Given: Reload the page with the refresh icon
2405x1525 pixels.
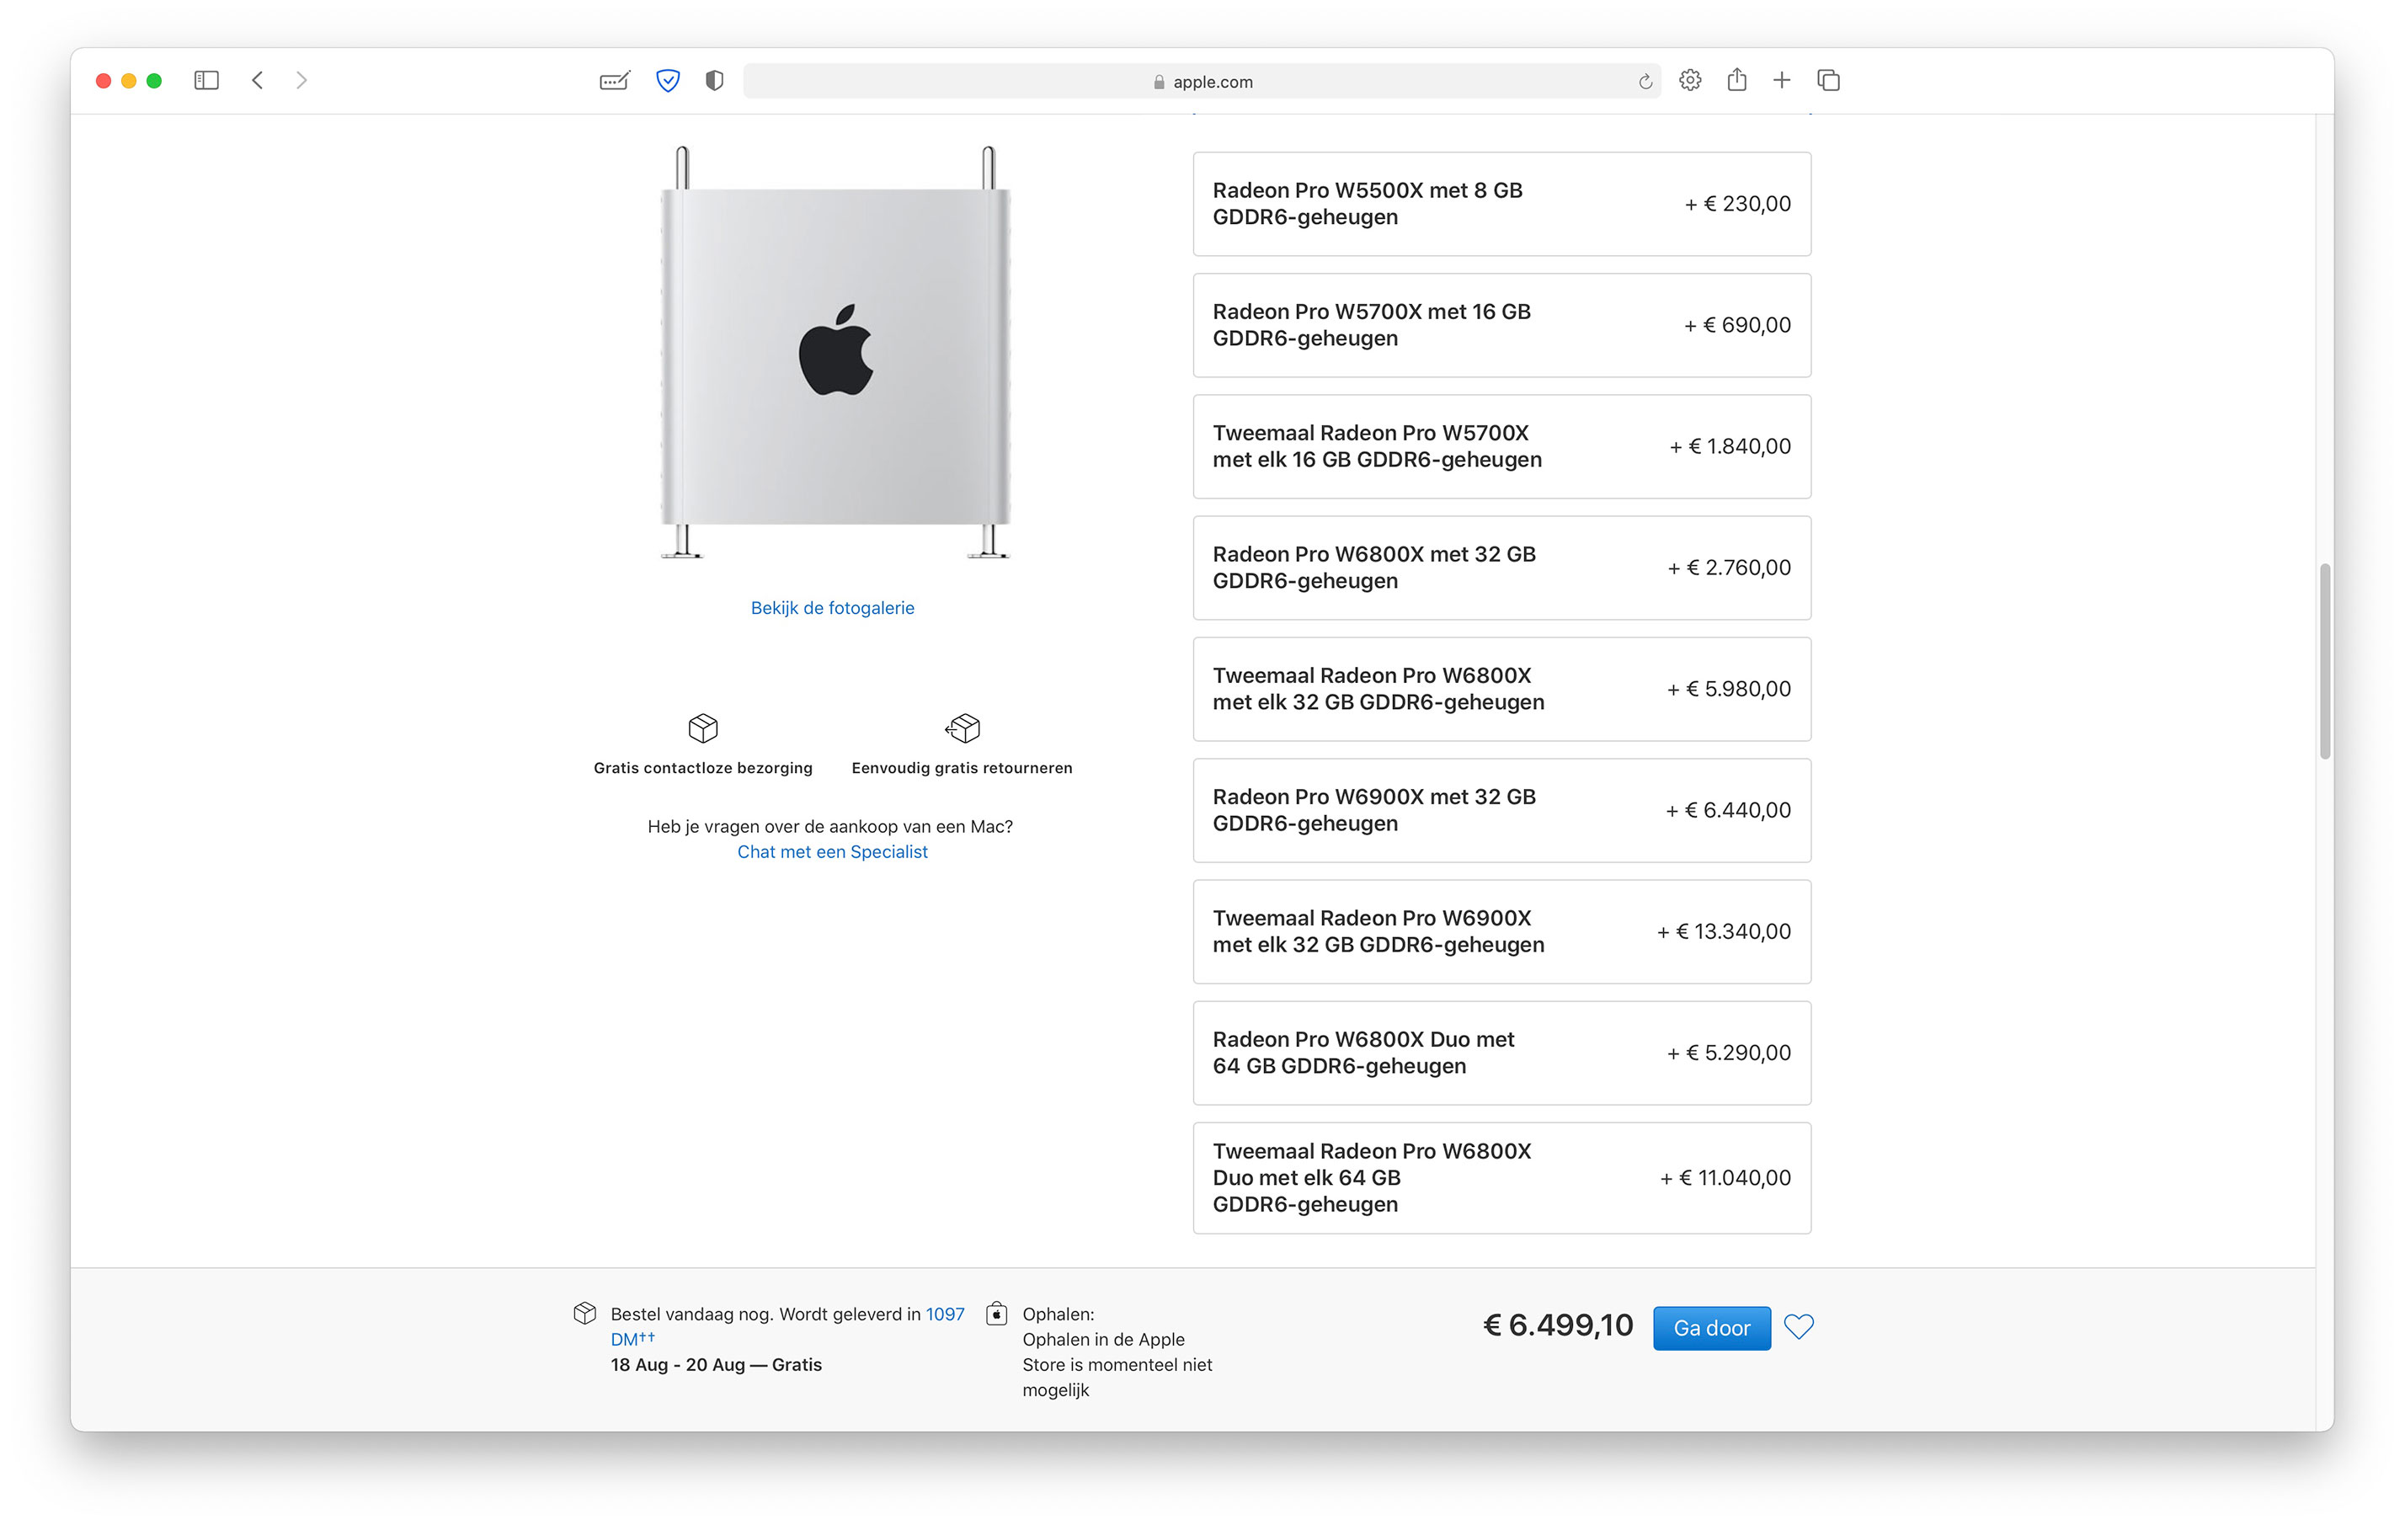Looking at the screenshot, I should point(1645,82).
